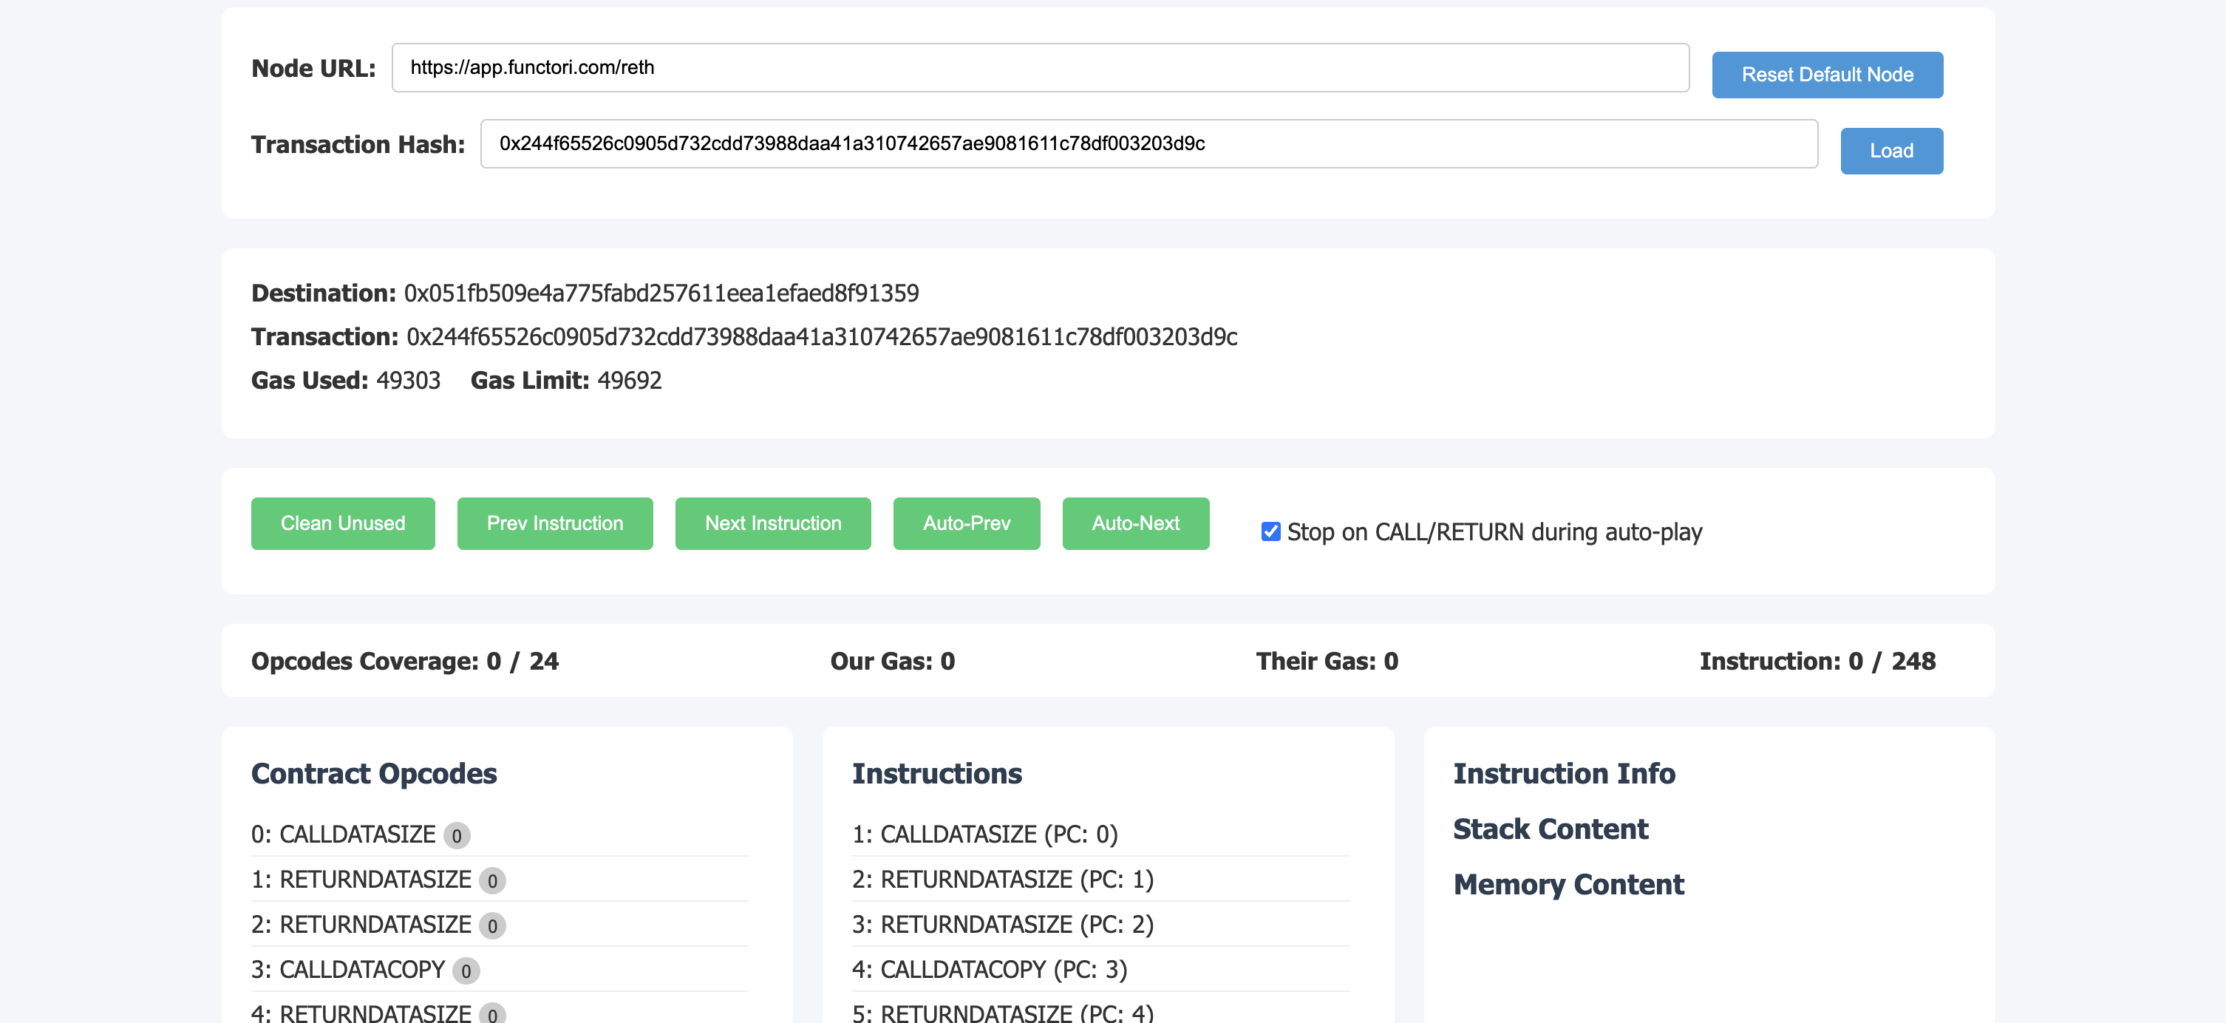
Task: Click the Stack Content heading
Action: pyautogui.click(x=1551, y=829)
